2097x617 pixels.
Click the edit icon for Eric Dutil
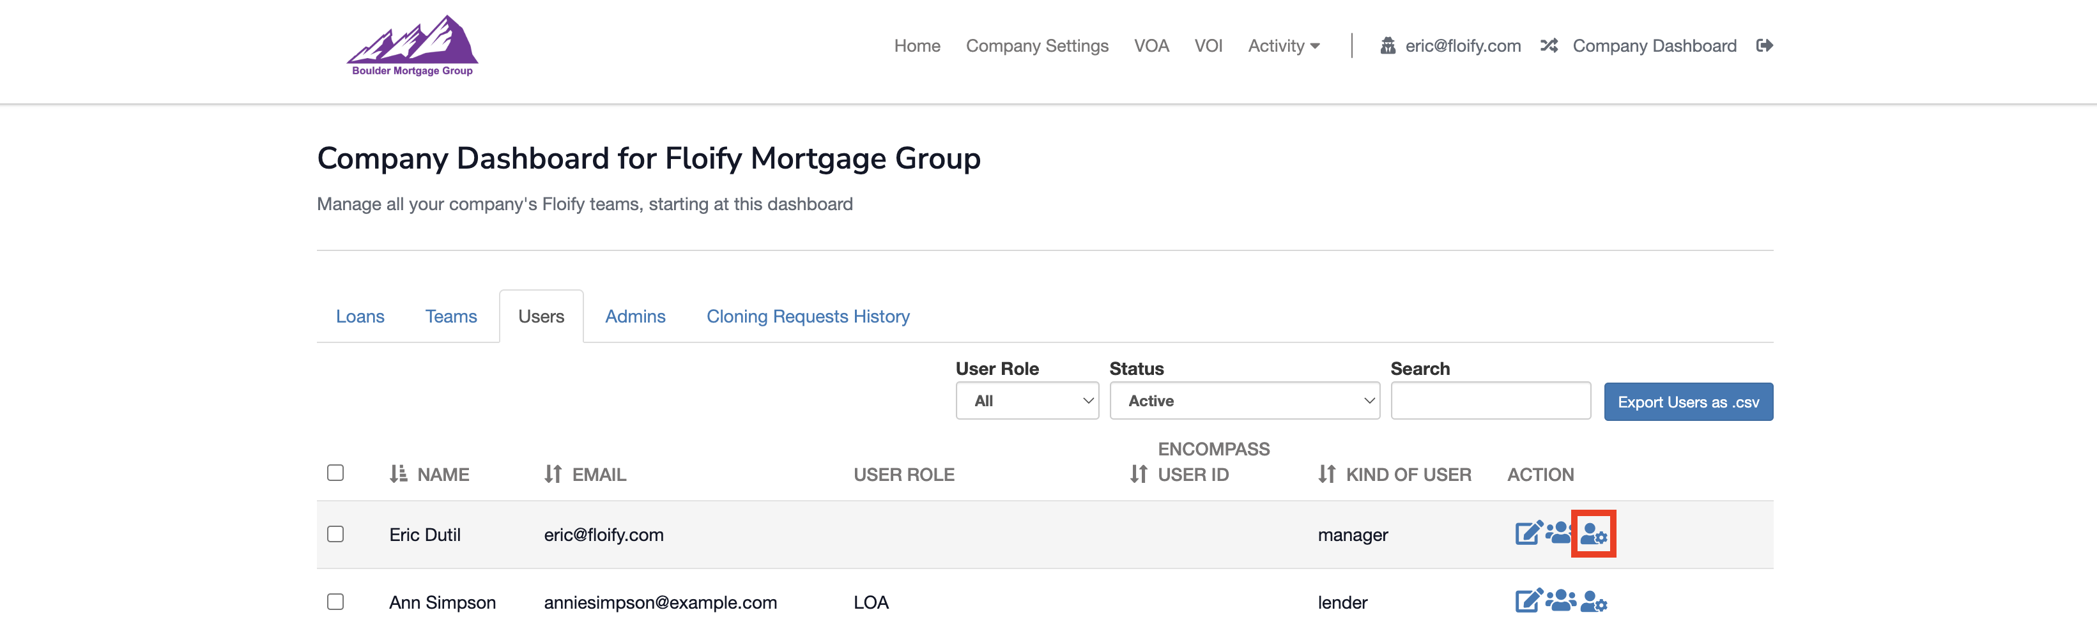pyautogui.click(x=1527, y=533)
